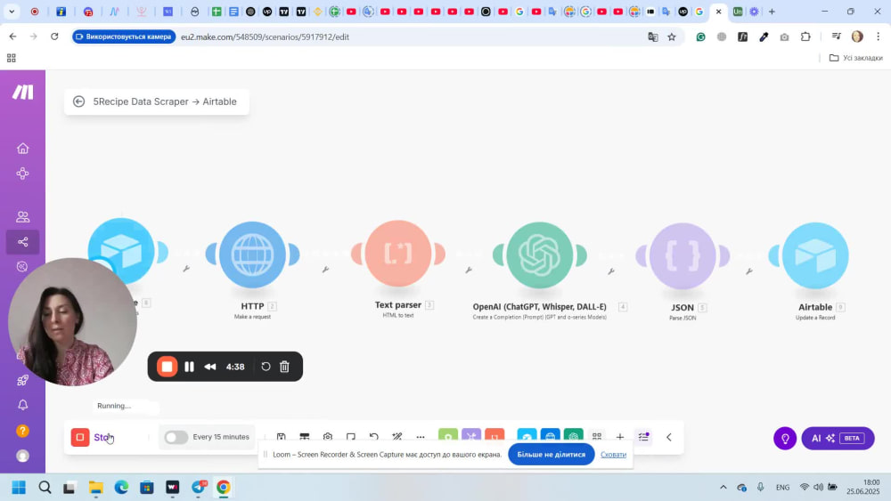Open the Every 15 minutes schedule
Screen dimensions: 891x501
point(221,437)
